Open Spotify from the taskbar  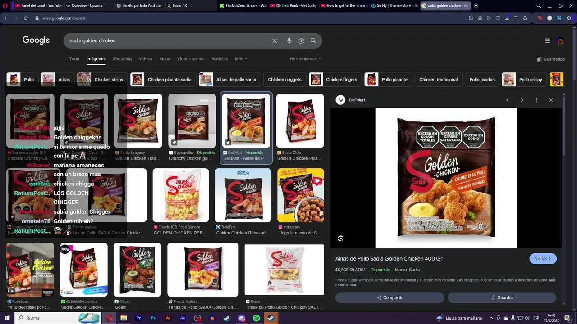click(256, 318)
